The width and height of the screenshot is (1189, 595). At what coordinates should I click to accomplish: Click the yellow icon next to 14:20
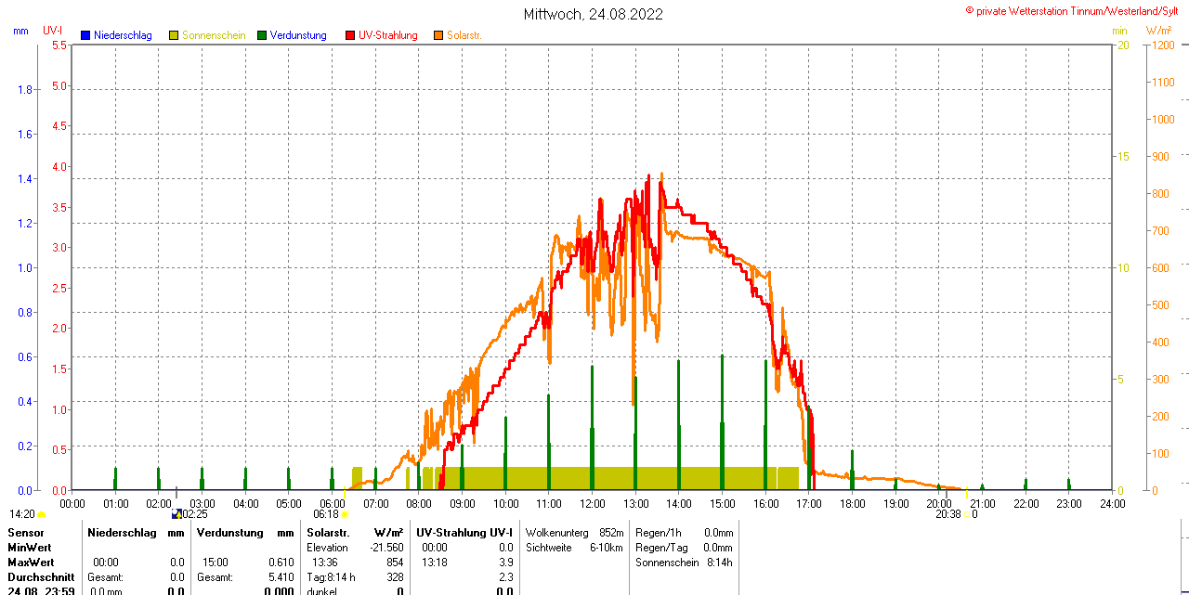(x=42, y=513)
